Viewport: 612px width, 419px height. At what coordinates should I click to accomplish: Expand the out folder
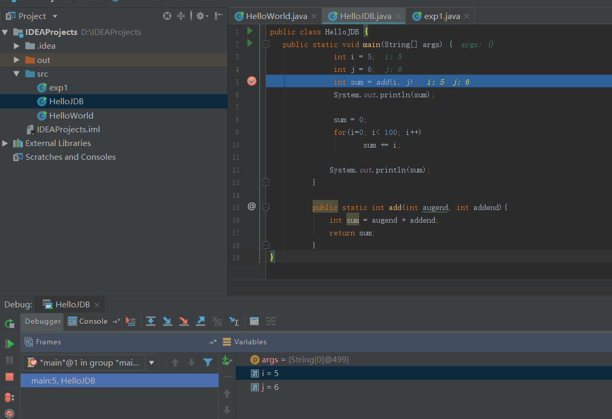(x=16, y=60)
